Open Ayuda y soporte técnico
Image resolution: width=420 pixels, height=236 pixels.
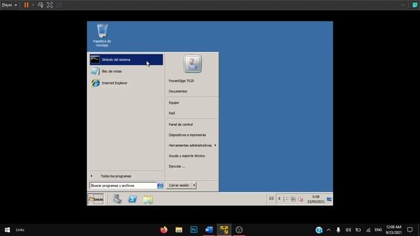coord(186,156)
